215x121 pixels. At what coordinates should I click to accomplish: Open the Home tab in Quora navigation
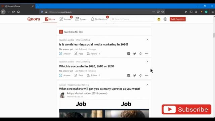click(50, 19)
